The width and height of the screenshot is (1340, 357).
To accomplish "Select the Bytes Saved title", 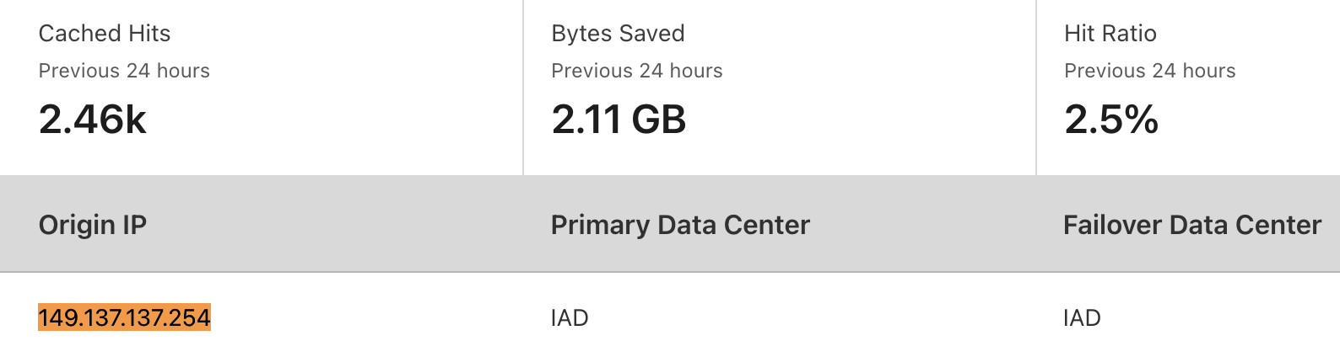I will click(x=618, y=34).
